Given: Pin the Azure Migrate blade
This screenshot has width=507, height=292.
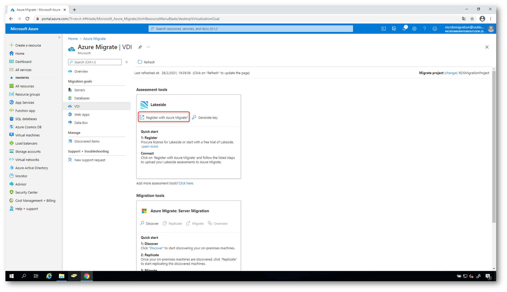Looking at the screenshot, I should [x=140, y=47].
